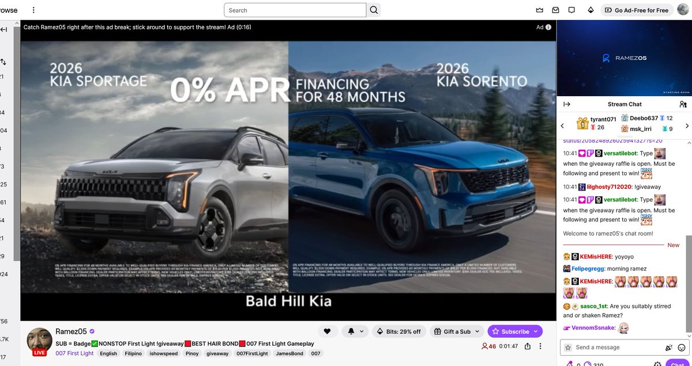Screen dimensions: 692x366
Task: Click the Ramez05 starting soon banner thumbnail
Action: point(624,58)
